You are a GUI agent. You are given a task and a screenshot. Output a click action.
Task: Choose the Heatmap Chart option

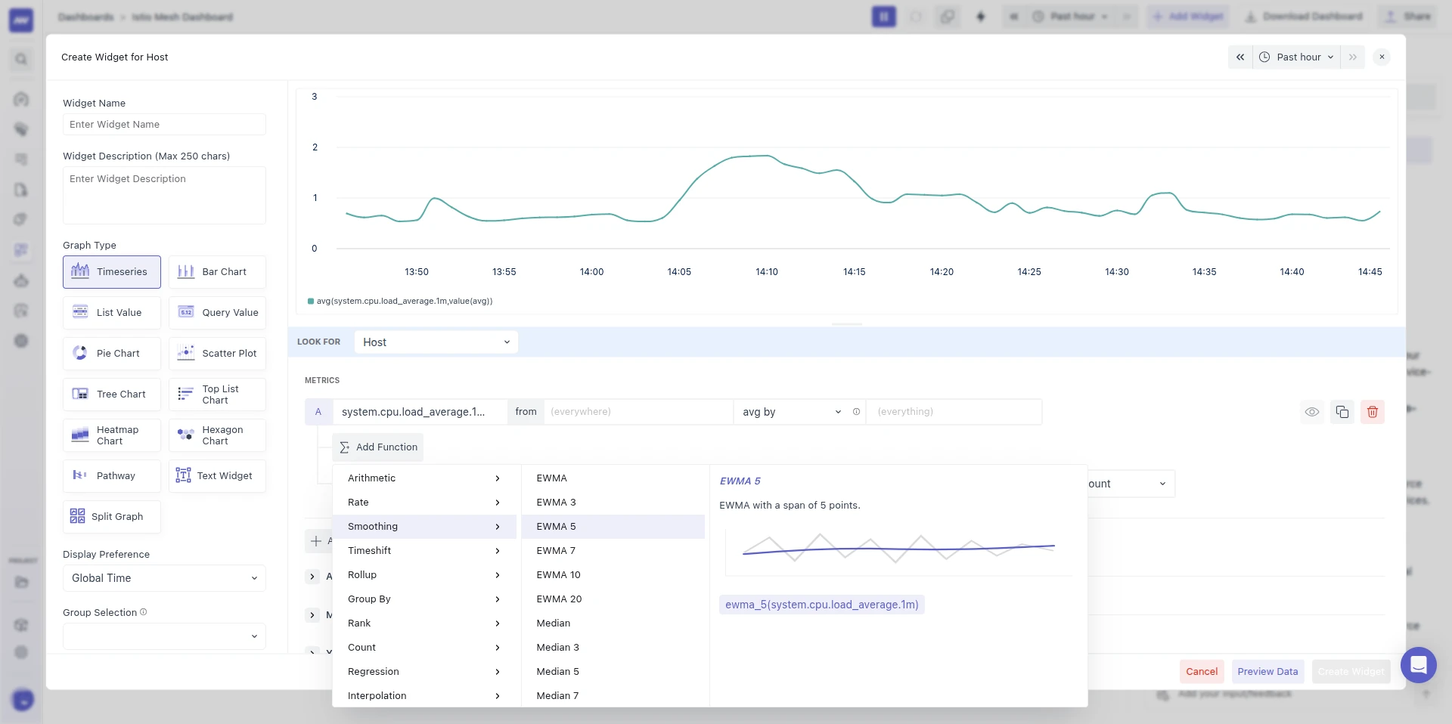[x=112, y=435]
